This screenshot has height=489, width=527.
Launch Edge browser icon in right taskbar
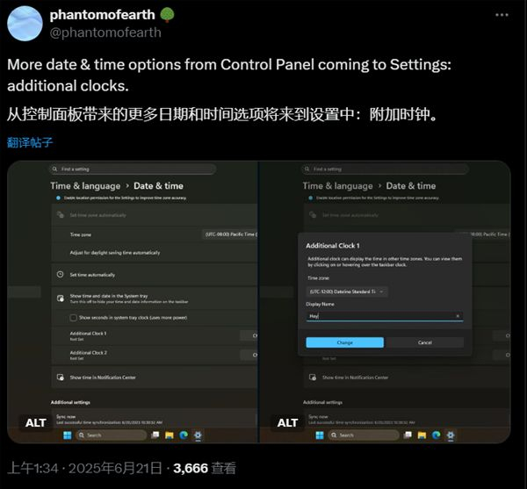[436, 435]
